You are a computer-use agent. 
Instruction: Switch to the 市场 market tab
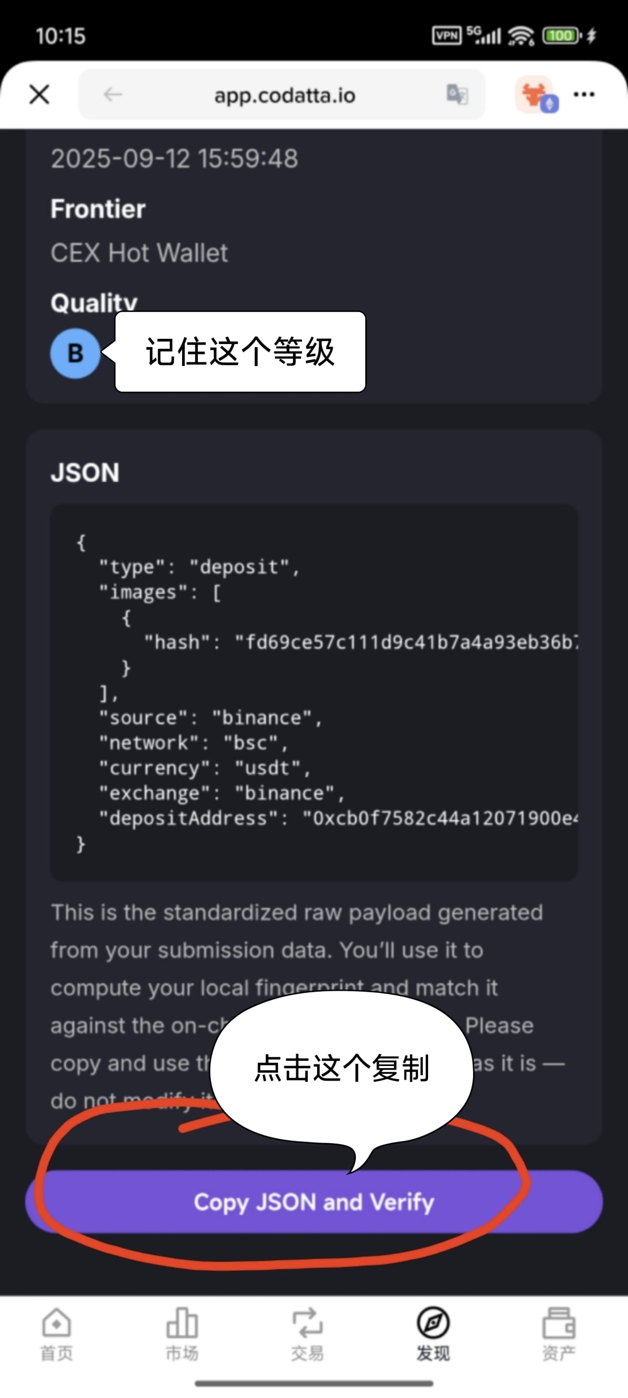pyautogui.click(x=182, y=1336)
